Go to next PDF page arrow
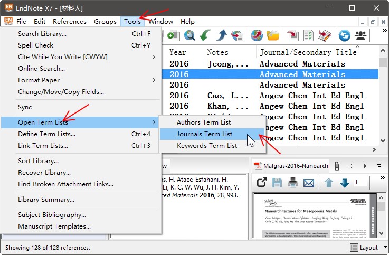The height and width of the screenshot is (255, 389). click(345, 183)
